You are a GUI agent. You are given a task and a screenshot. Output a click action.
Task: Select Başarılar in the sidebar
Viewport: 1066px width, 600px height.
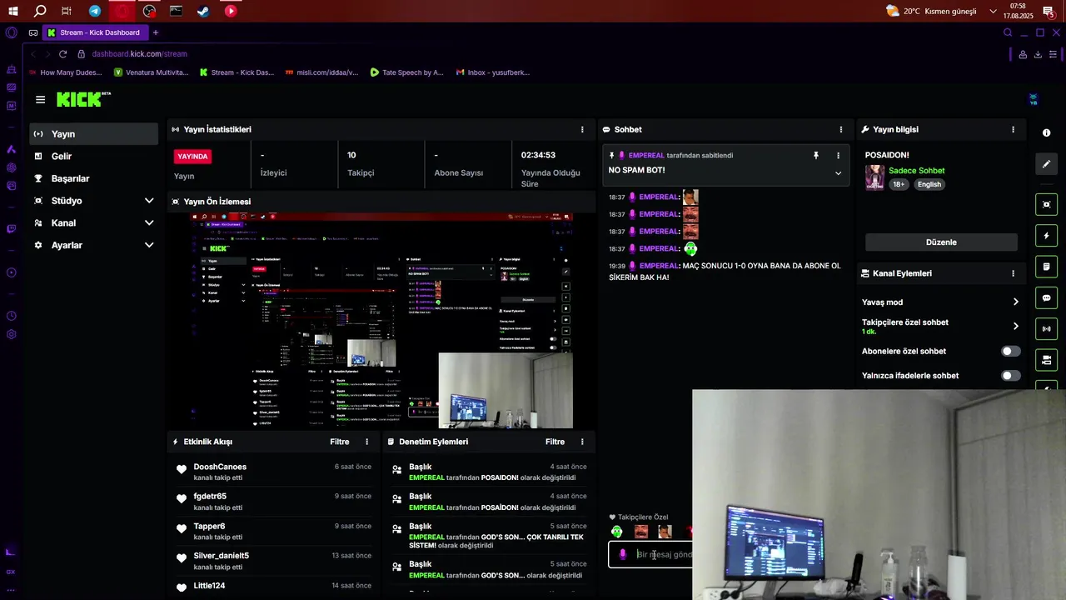(93, 178)
